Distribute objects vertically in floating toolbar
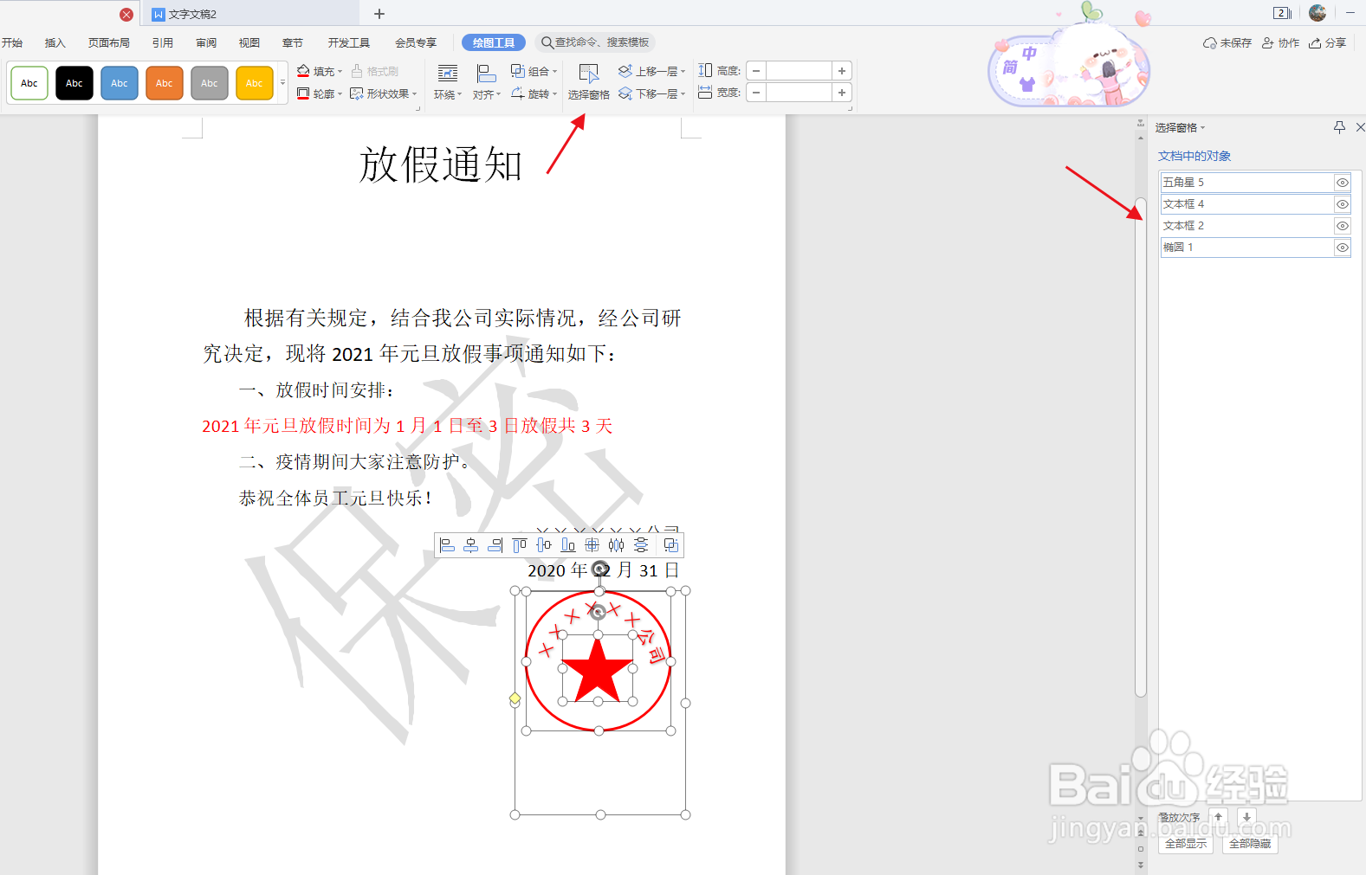The height and width of the screenshot is (875, 1366). pyautogui.click(x=641, y=545)
